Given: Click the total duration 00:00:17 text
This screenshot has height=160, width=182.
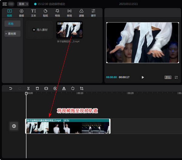Looking at the screenshot, I should [x=124, y=77].
